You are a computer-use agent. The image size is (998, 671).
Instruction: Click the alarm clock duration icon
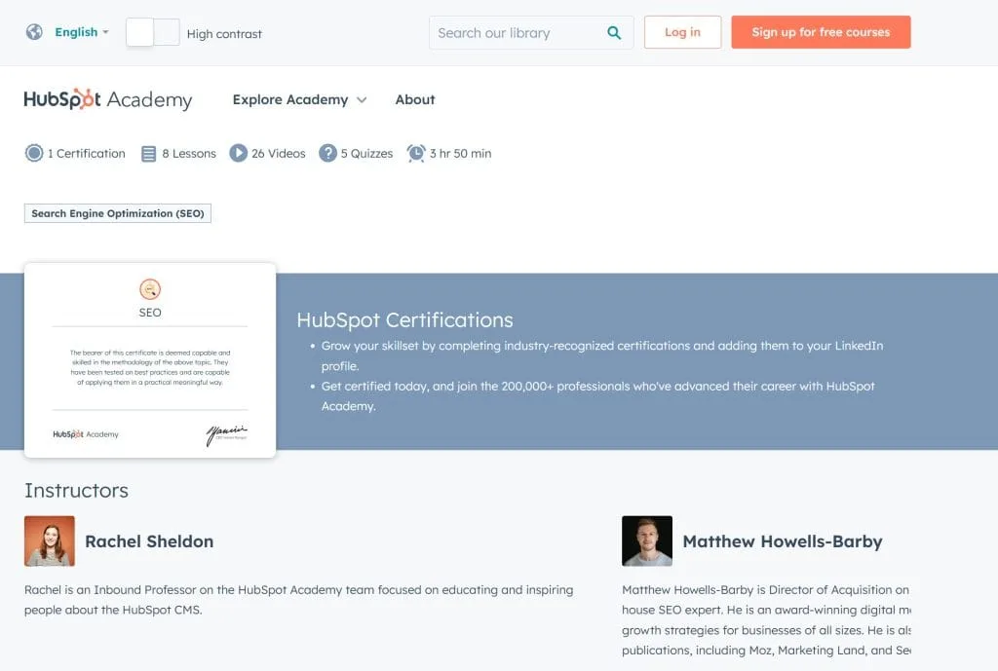(x=416, y=153)
